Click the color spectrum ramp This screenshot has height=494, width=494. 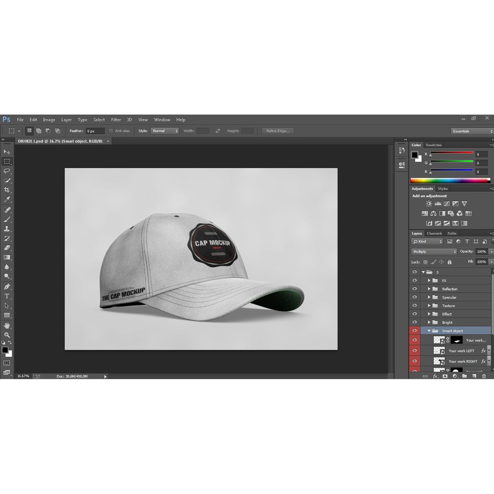[450, 180]
